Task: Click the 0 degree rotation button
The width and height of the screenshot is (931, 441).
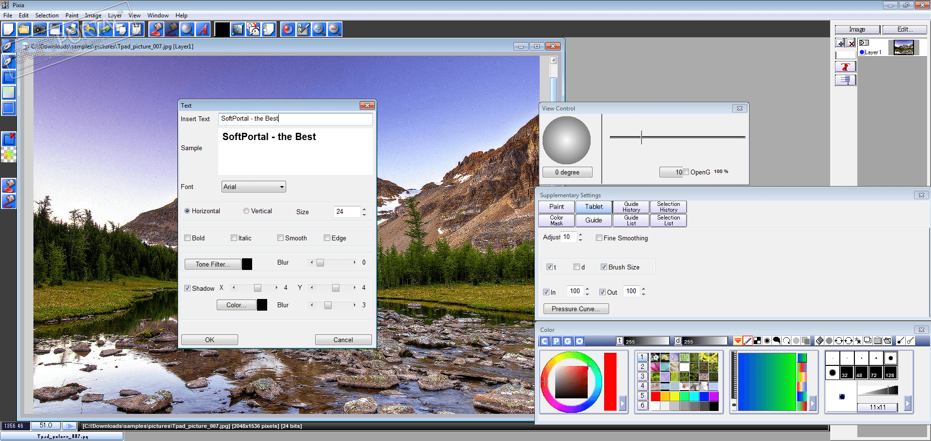Action: pos(567,172)
